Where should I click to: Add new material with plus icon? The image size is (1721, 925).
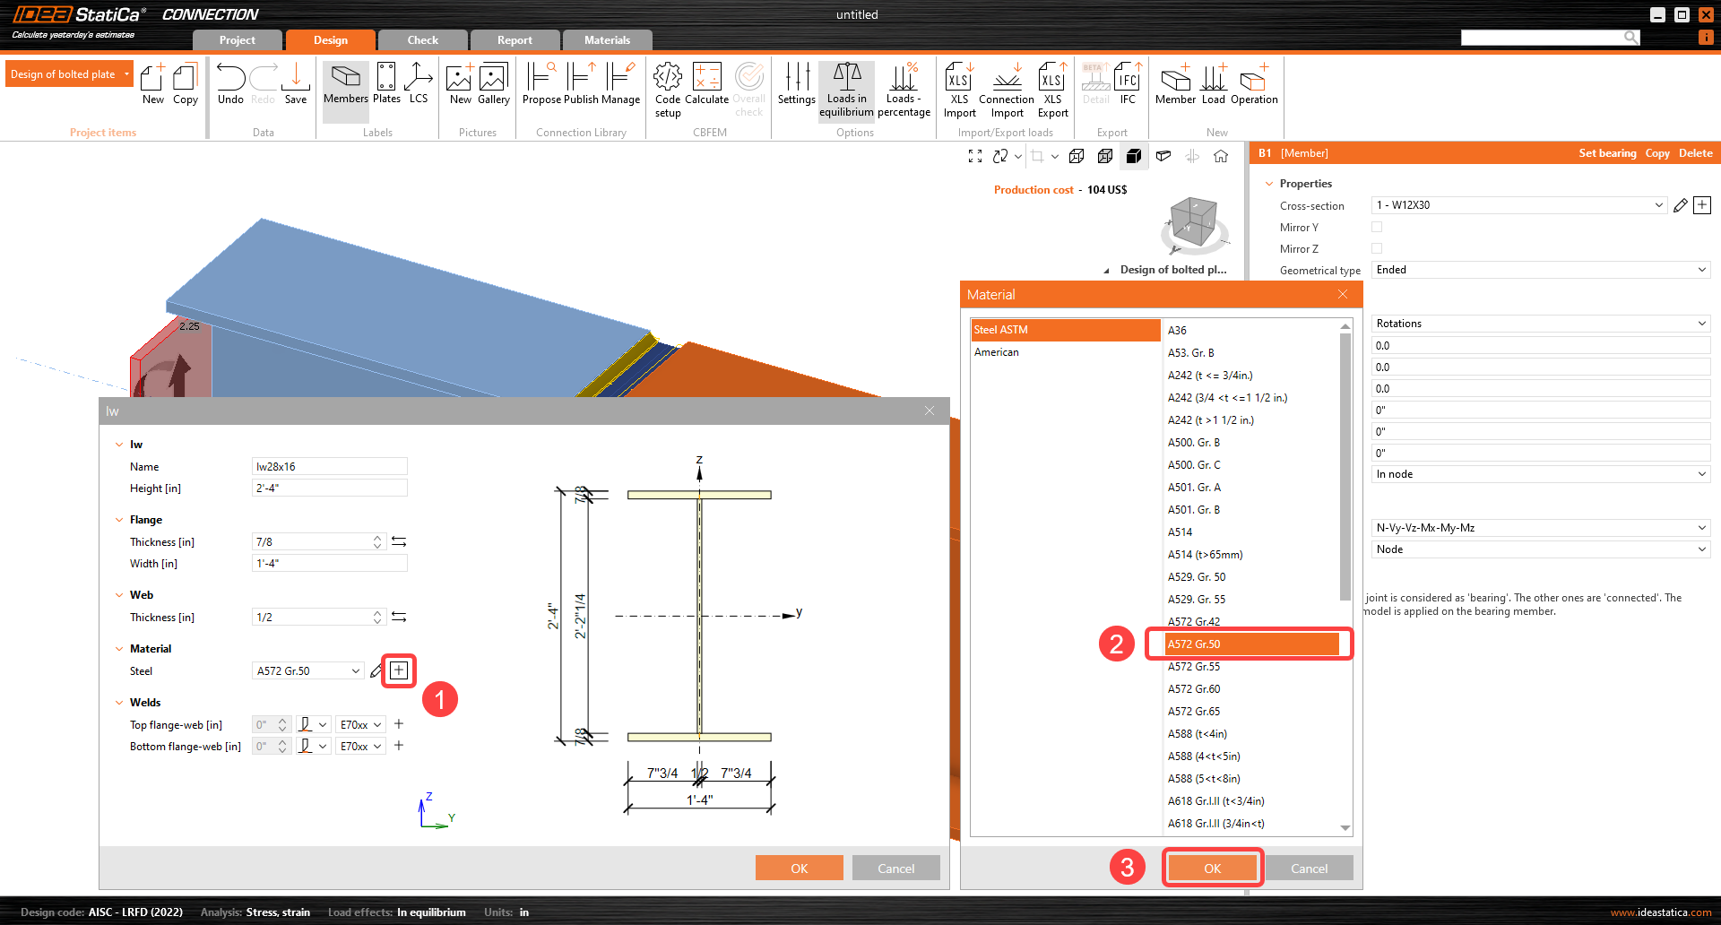pos(399,670)
